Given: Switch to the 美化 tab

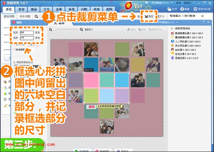Looking at the screenshot, I should point(9,9).
